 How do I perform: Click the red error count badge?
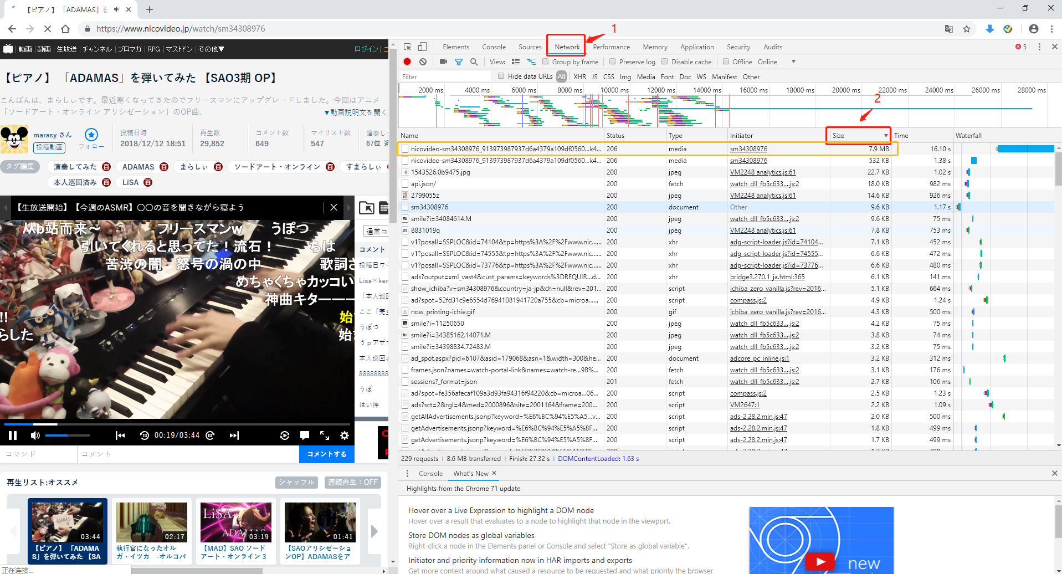(x=1021, y=47)
